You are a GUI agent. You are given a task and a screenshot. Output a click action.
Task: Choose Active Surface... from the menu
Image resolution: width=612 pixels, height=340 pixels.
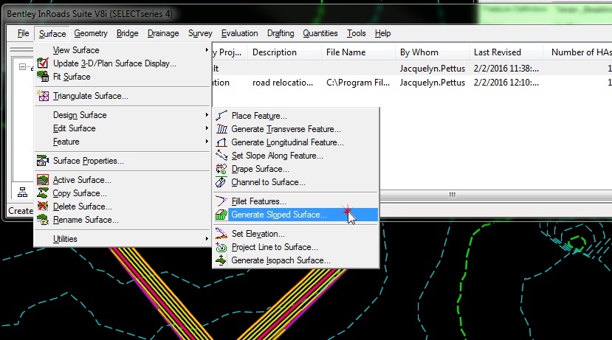tap(123, 180)
